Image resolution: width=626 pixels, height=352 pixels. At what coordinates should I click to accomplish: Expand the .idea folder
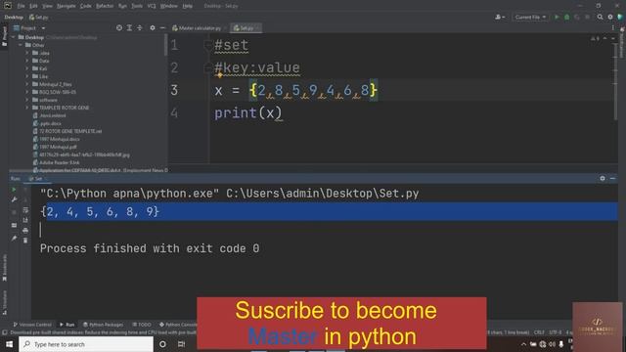pos(27,53)
